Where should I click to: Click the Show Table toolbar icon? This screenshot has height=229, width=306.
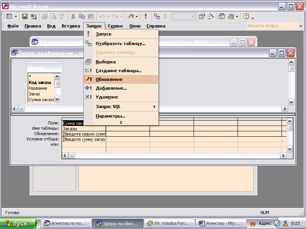157,16
